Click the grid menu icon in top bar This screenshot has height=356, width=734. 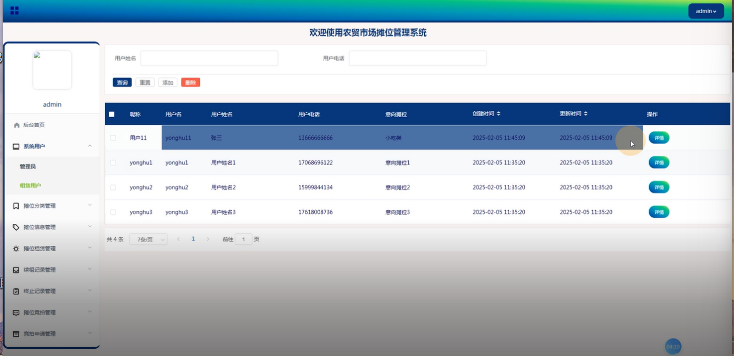pos(15,10)
